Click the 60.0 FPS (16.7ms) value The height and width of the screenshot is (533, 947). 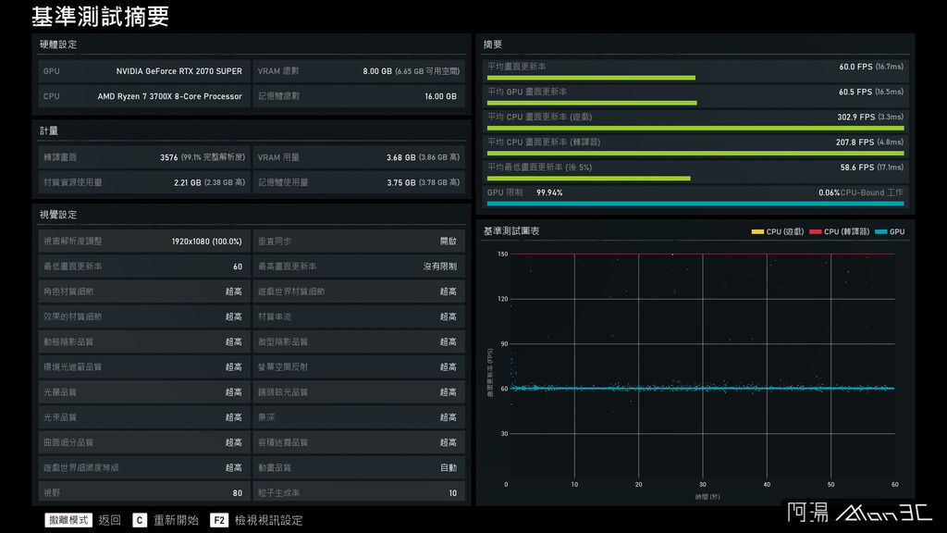[871, 67]
